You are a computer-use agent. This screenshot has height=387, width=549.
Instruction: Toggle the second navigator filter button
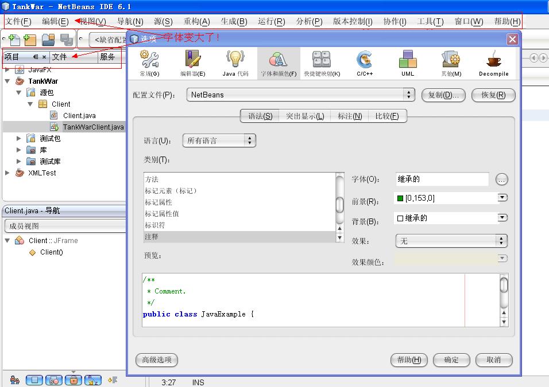[x=34, y=380]
